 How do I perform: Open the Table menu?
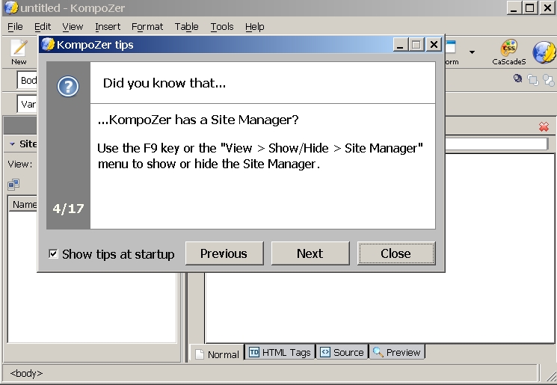pyautogui.click(x=186, y=27)
